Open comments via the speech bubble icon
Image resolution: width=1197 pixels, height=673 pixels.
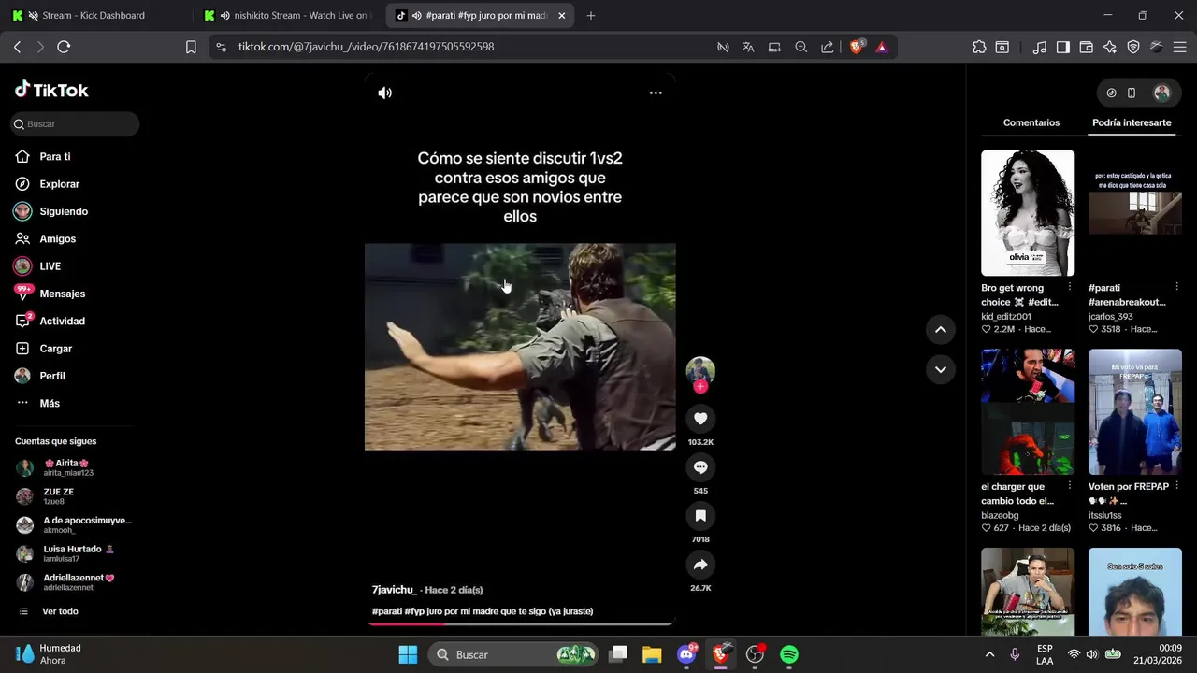point(700,466)
